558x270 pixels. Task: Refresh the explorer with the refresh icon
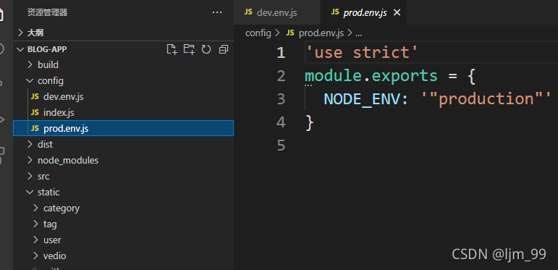(206, 49)
